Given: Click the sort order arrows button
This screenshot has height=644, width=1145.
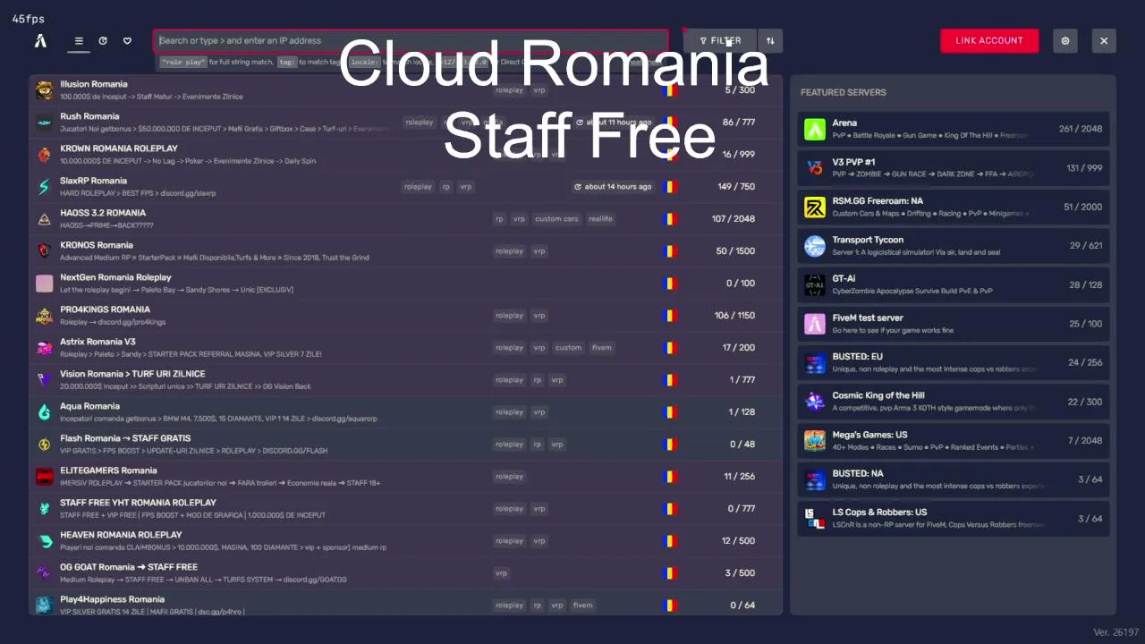Looking at the screenshot, I should click(x=770, y=40).
